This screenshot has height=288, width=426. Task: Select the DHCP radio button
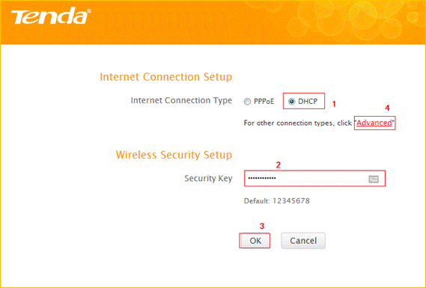(x=291, y=102)
